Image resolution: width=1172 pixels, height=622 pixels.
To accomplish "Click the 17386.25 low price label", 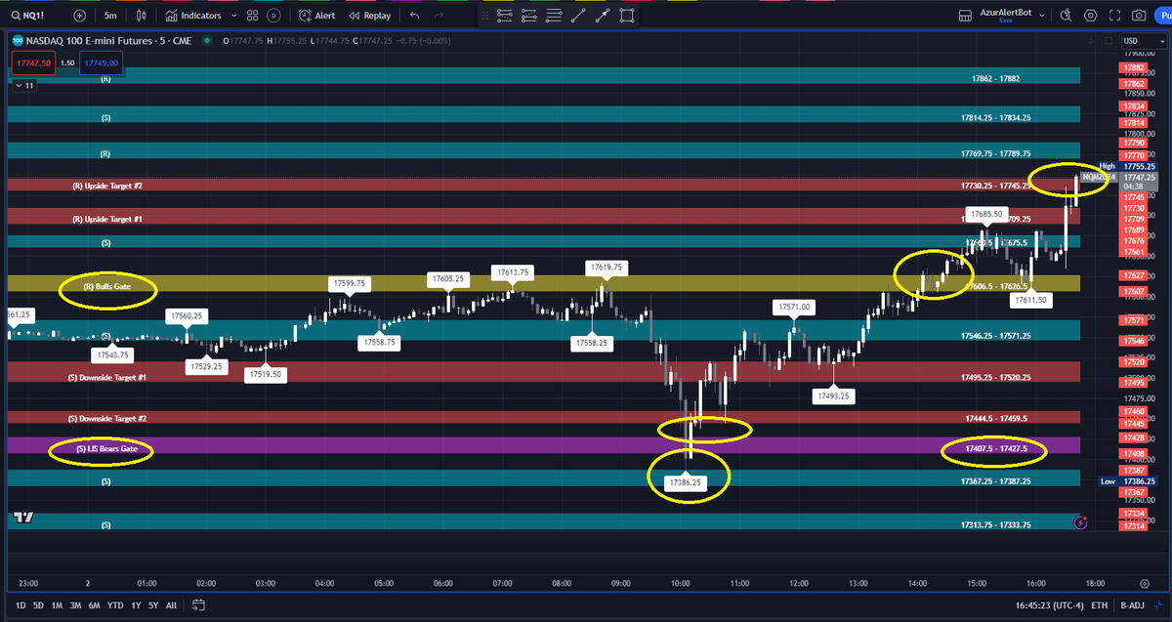I will click(685, 482).
